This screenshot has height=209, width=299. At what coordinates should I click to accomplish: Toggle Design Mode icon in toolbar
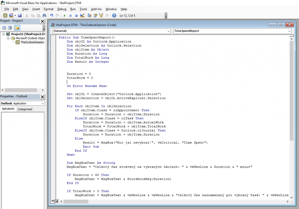(x=82, y=16)
